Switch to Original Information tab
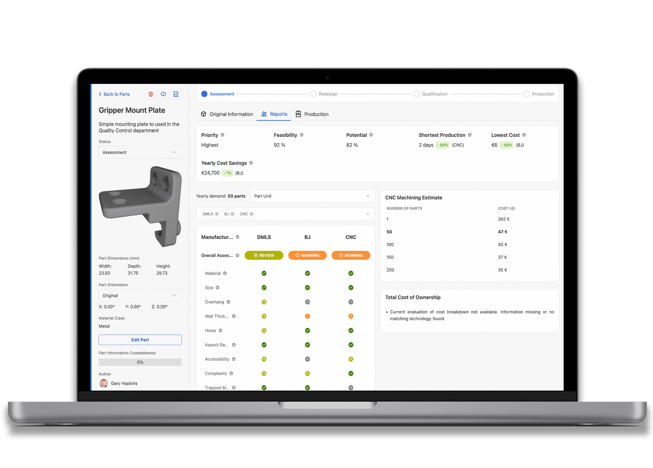Viewport: 653px width, 468px height. point(227,114)
